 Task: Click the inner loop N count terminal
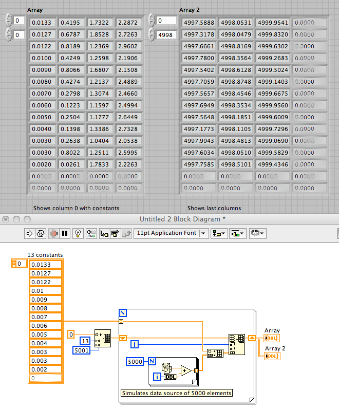[x=152, y=361]
